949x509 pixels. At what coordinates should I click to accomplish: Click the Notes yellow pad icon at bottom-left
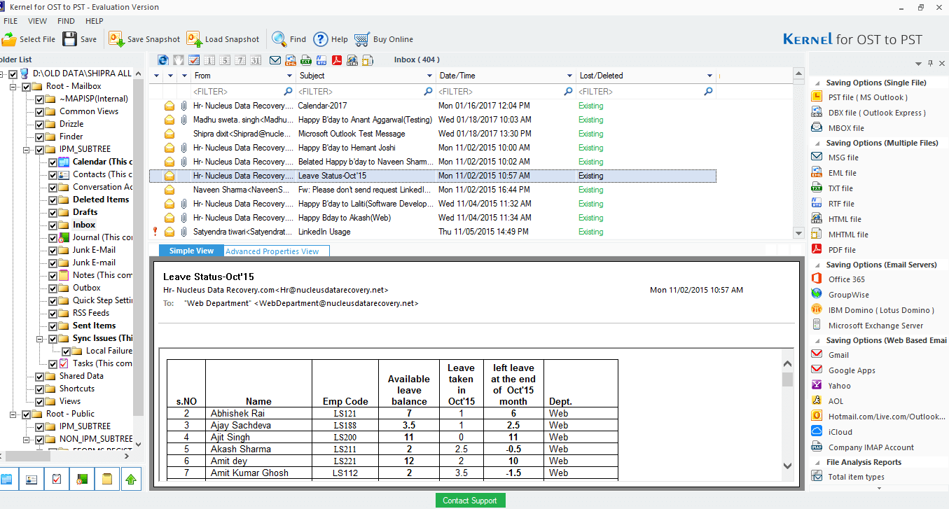(x=107, y=480)
